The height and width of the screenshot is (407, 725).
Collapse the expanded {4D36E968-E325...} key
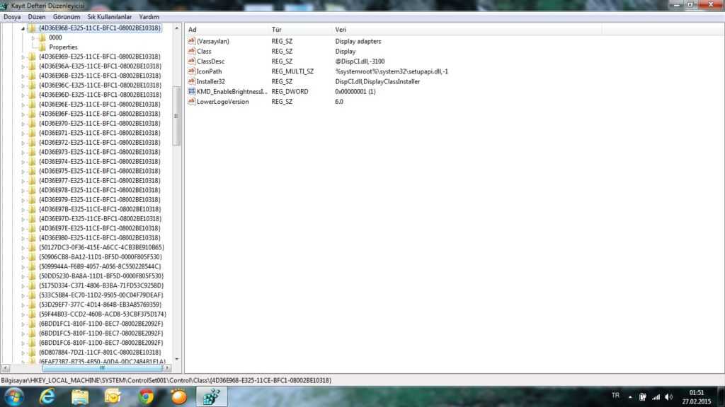(23, 28)
